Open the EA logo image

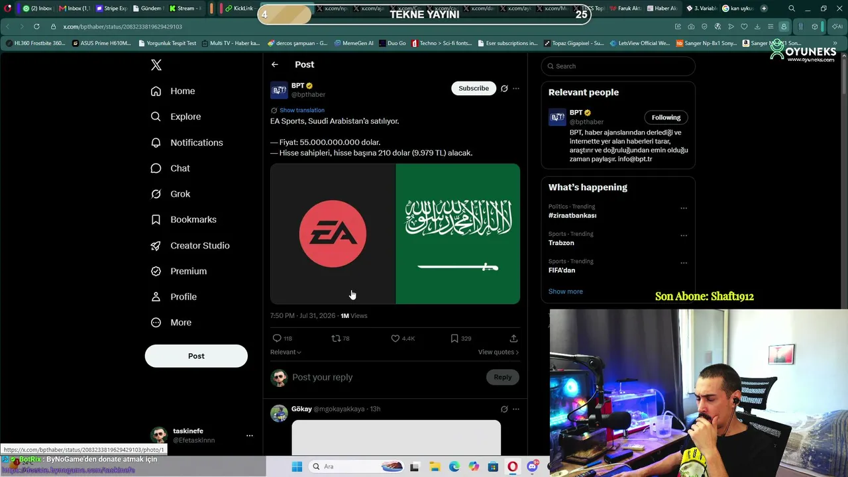coord(333,234)
